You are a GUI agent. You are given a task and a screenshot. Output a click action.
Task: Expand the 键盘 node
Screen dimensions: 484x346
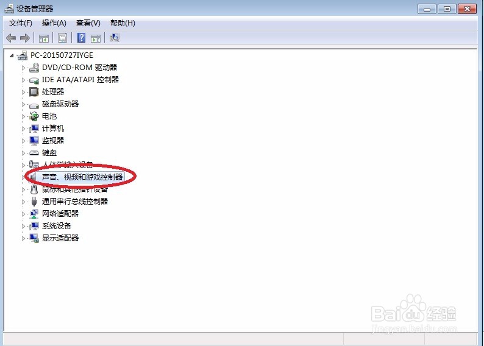click(23, 154)
